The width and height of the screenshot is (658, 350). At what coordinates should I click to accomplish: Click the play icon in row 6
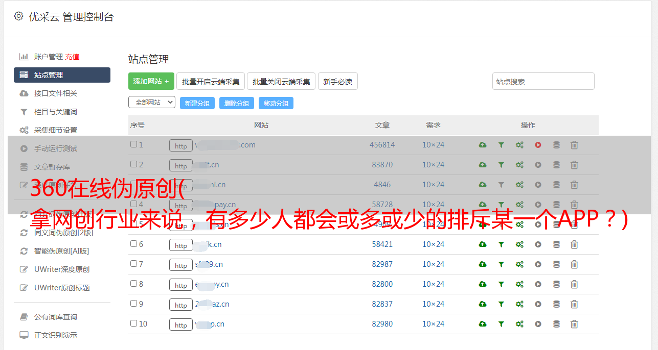pyautogui.click(x=538, y=244)
